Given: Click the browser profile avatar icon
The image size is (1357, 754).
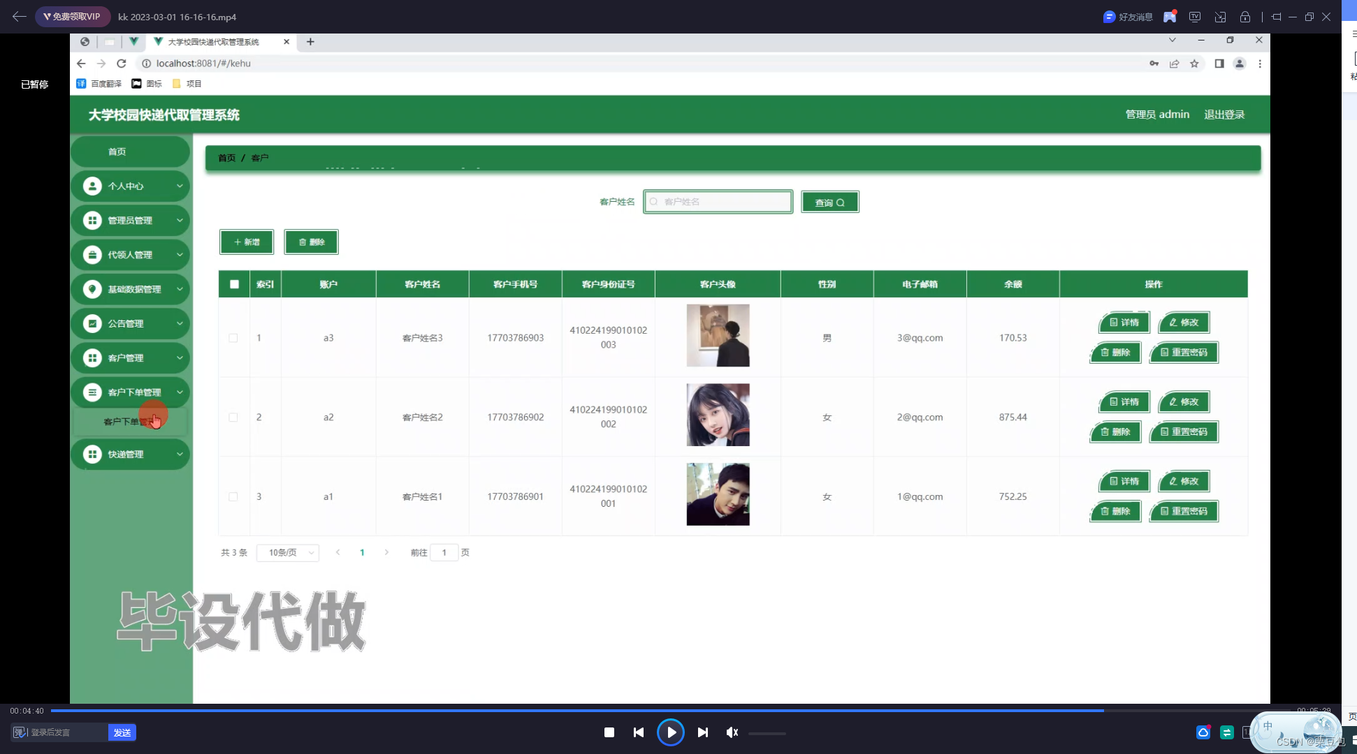Looking at the screenshot, I should [1240, 64].
